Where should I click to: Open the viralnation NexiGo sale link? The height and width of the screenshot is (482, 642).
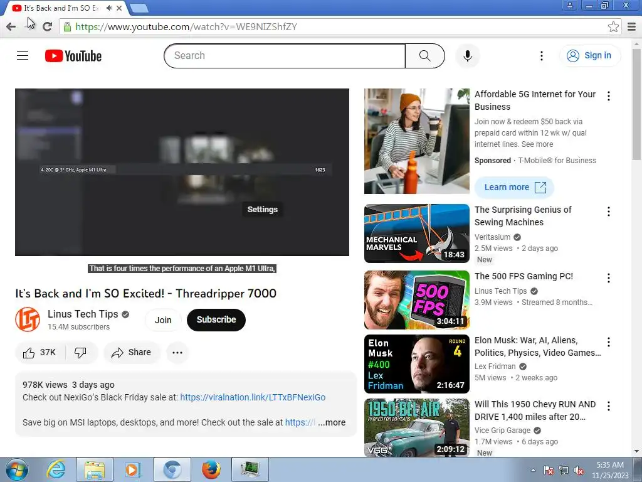(253, 397)
